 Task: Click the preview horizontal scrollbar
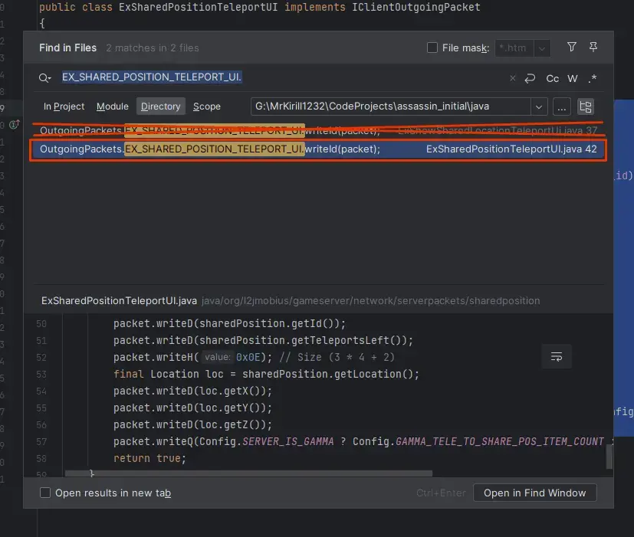click(x=248, y=473)
